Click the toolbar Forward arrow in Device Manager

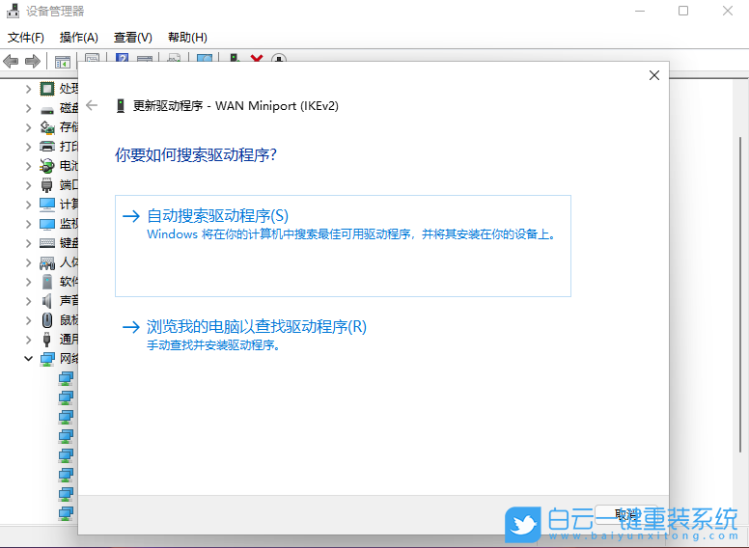click(x=33, y=61)
